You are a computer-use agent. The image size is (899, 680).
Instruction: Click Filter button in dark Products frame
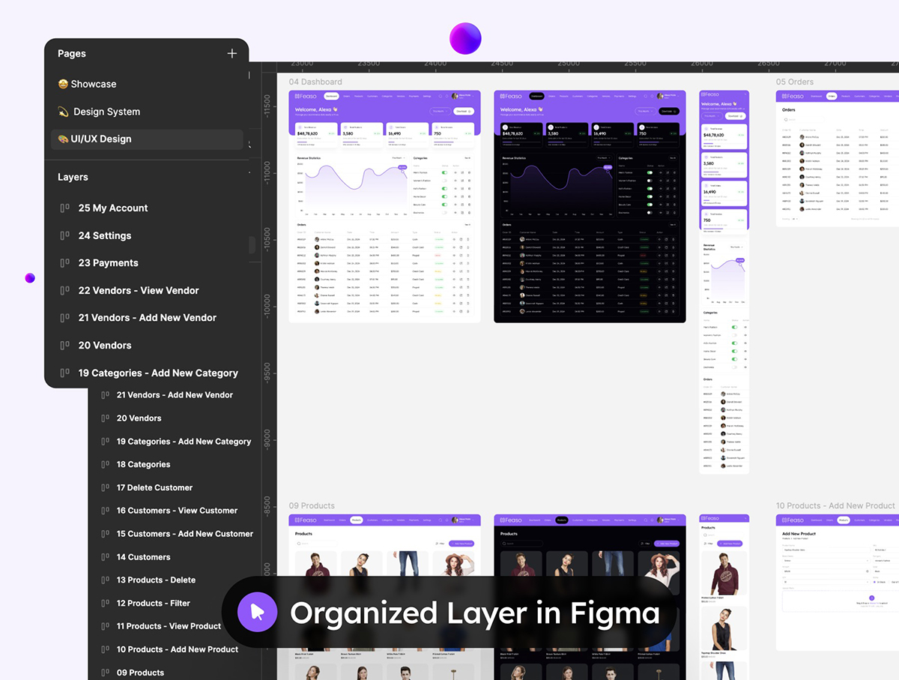(644, 543)
